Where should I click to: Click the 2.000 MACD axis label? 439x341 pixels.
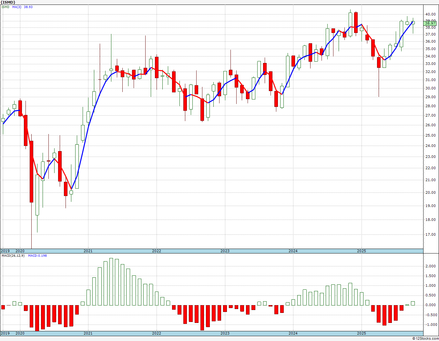pos(430,266)
